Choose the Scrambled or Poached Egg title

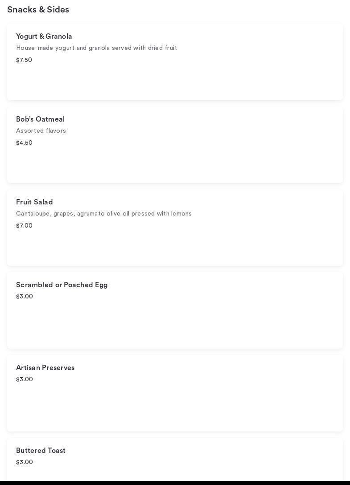point(62,285)
